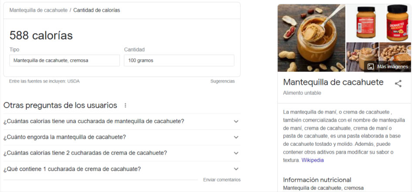Open the Wikipedia link in the description
Screen dimensions: 414x192
click(312, 160)
